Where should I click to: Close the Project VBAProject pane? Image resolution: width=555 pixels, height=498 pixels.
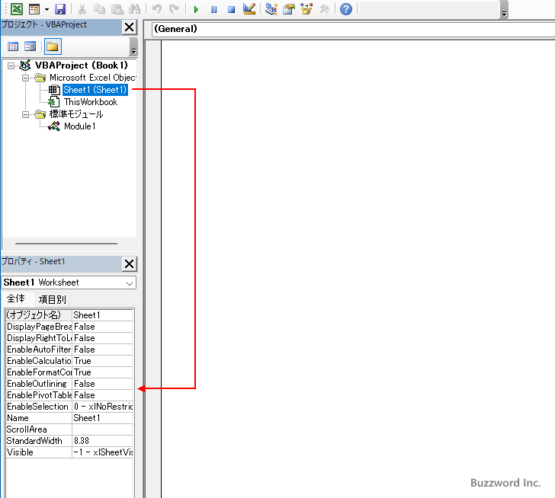click(x=130, y=27)
